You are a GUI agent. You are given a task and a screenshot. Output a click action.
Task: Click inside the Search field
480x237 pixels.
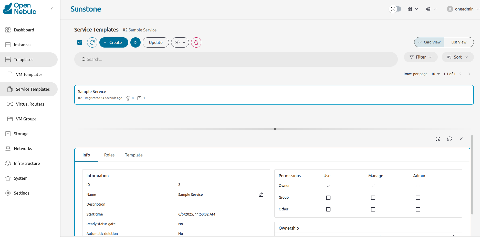point(179,59)
